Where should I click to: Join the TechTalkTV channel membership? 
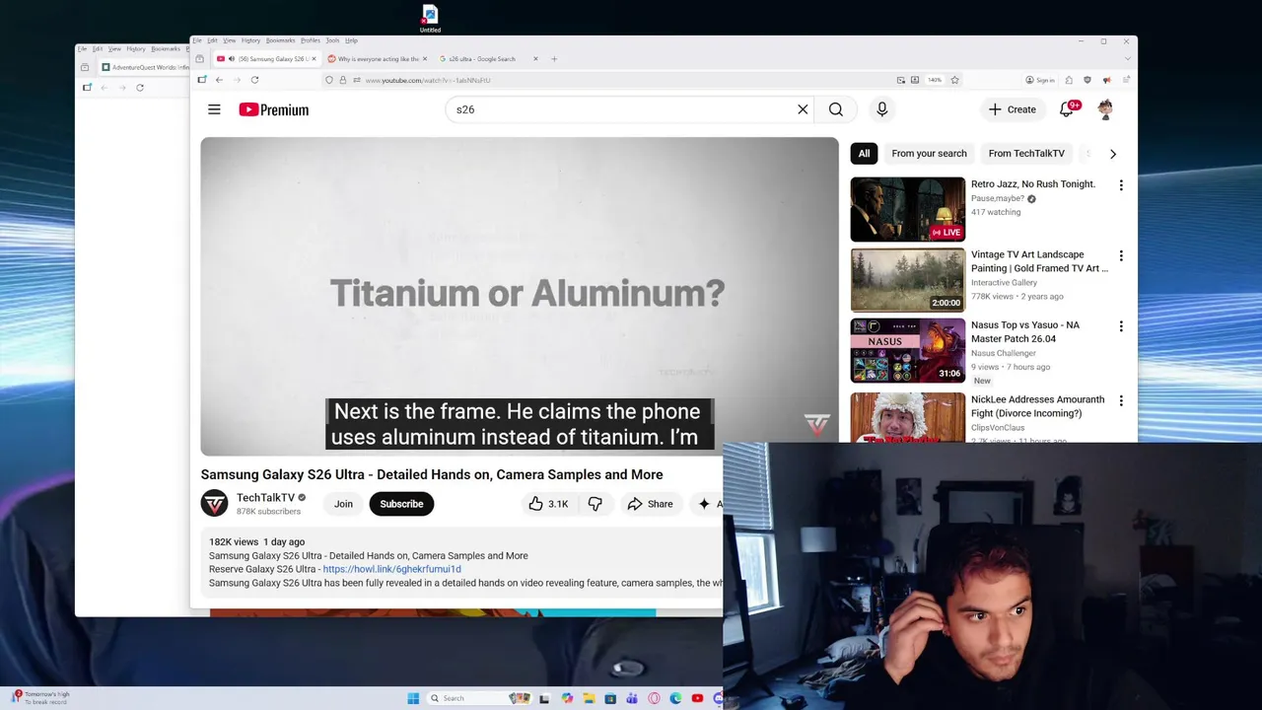pyautogui.click(x=343, y=504)
